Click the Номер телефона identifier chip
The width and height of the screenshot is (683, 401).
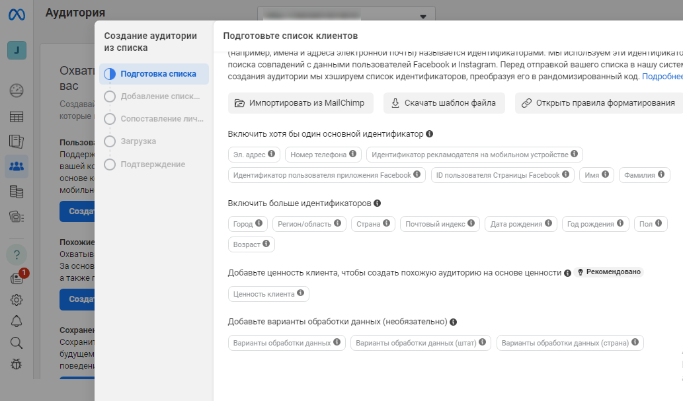tap(323, 155)
